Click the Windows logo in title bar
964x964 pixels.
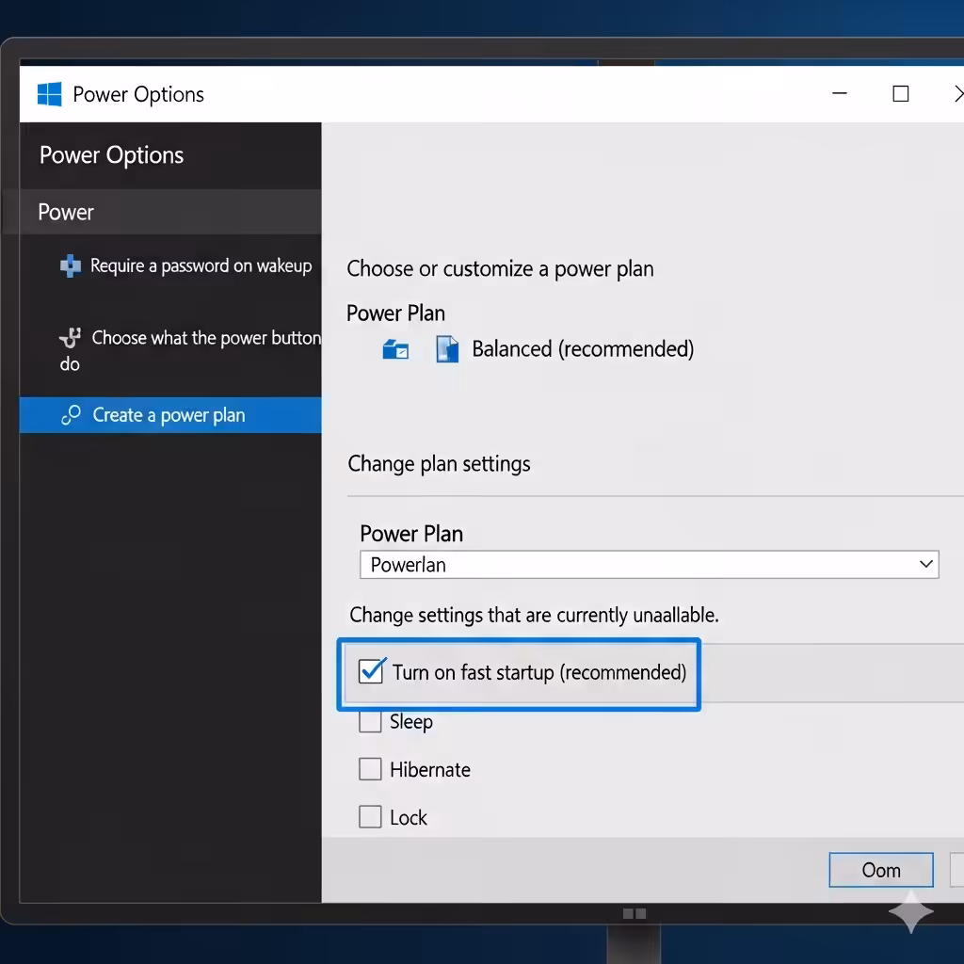pyautogui.click(x=49, y=94)
